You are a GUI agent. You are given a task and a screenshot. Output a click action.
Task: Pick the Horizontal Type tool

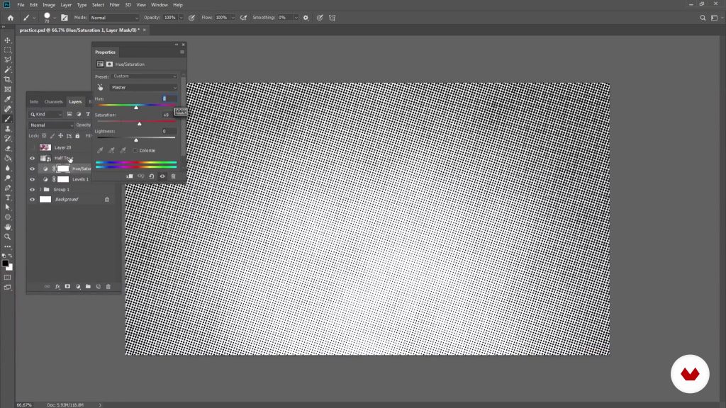[x=8, y=198]
